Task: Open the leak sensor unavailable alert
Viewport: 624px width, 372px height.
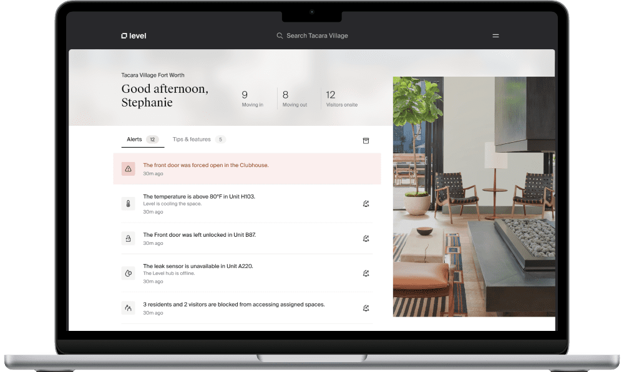Action: [x=246, y=273]
